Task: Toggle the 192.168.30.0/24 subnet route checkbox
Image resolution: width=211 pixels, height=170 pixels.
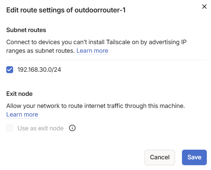Action: (10, 70)
